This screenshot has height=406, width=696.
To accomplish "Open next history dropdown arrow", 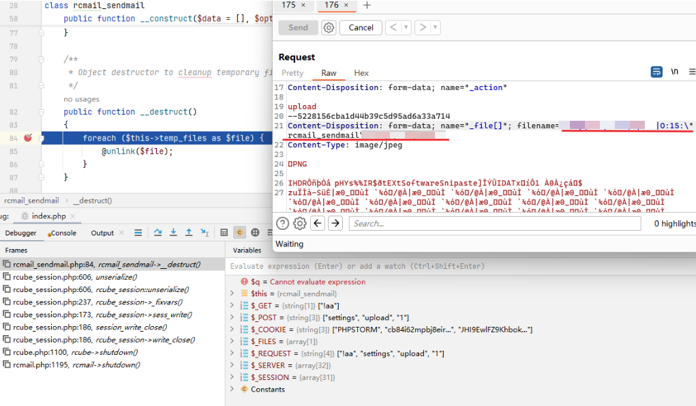I will [x=436, y=27].
